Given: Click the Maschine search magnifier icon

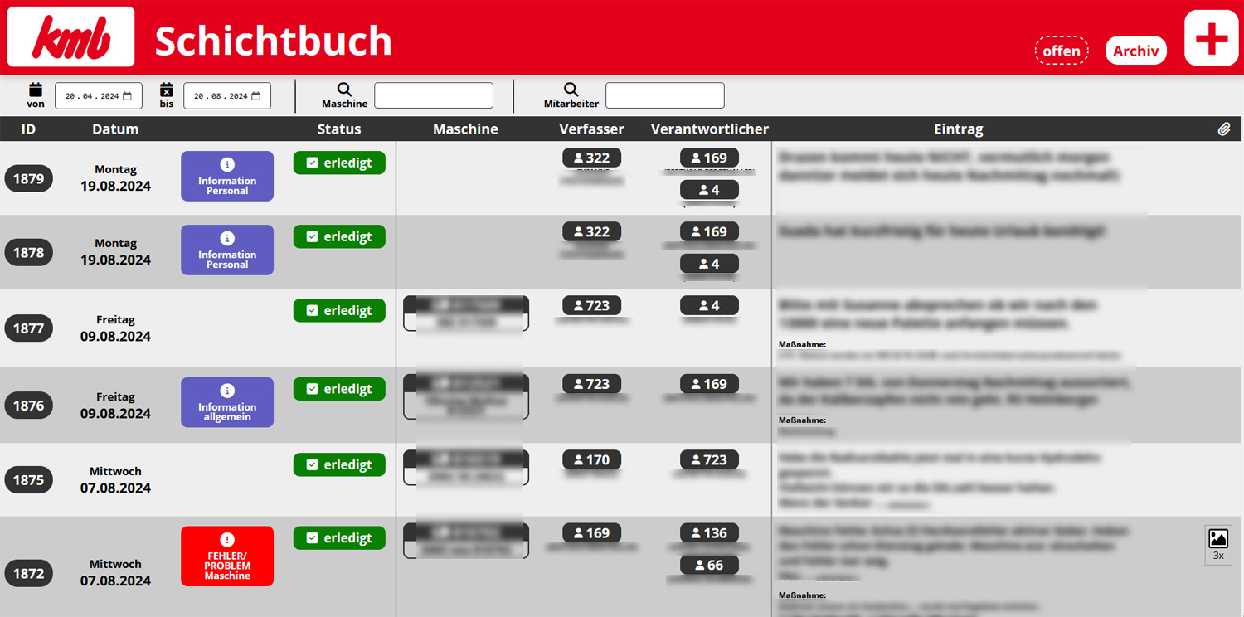Looking at the screenshot, I should click(x=344, y=90).
